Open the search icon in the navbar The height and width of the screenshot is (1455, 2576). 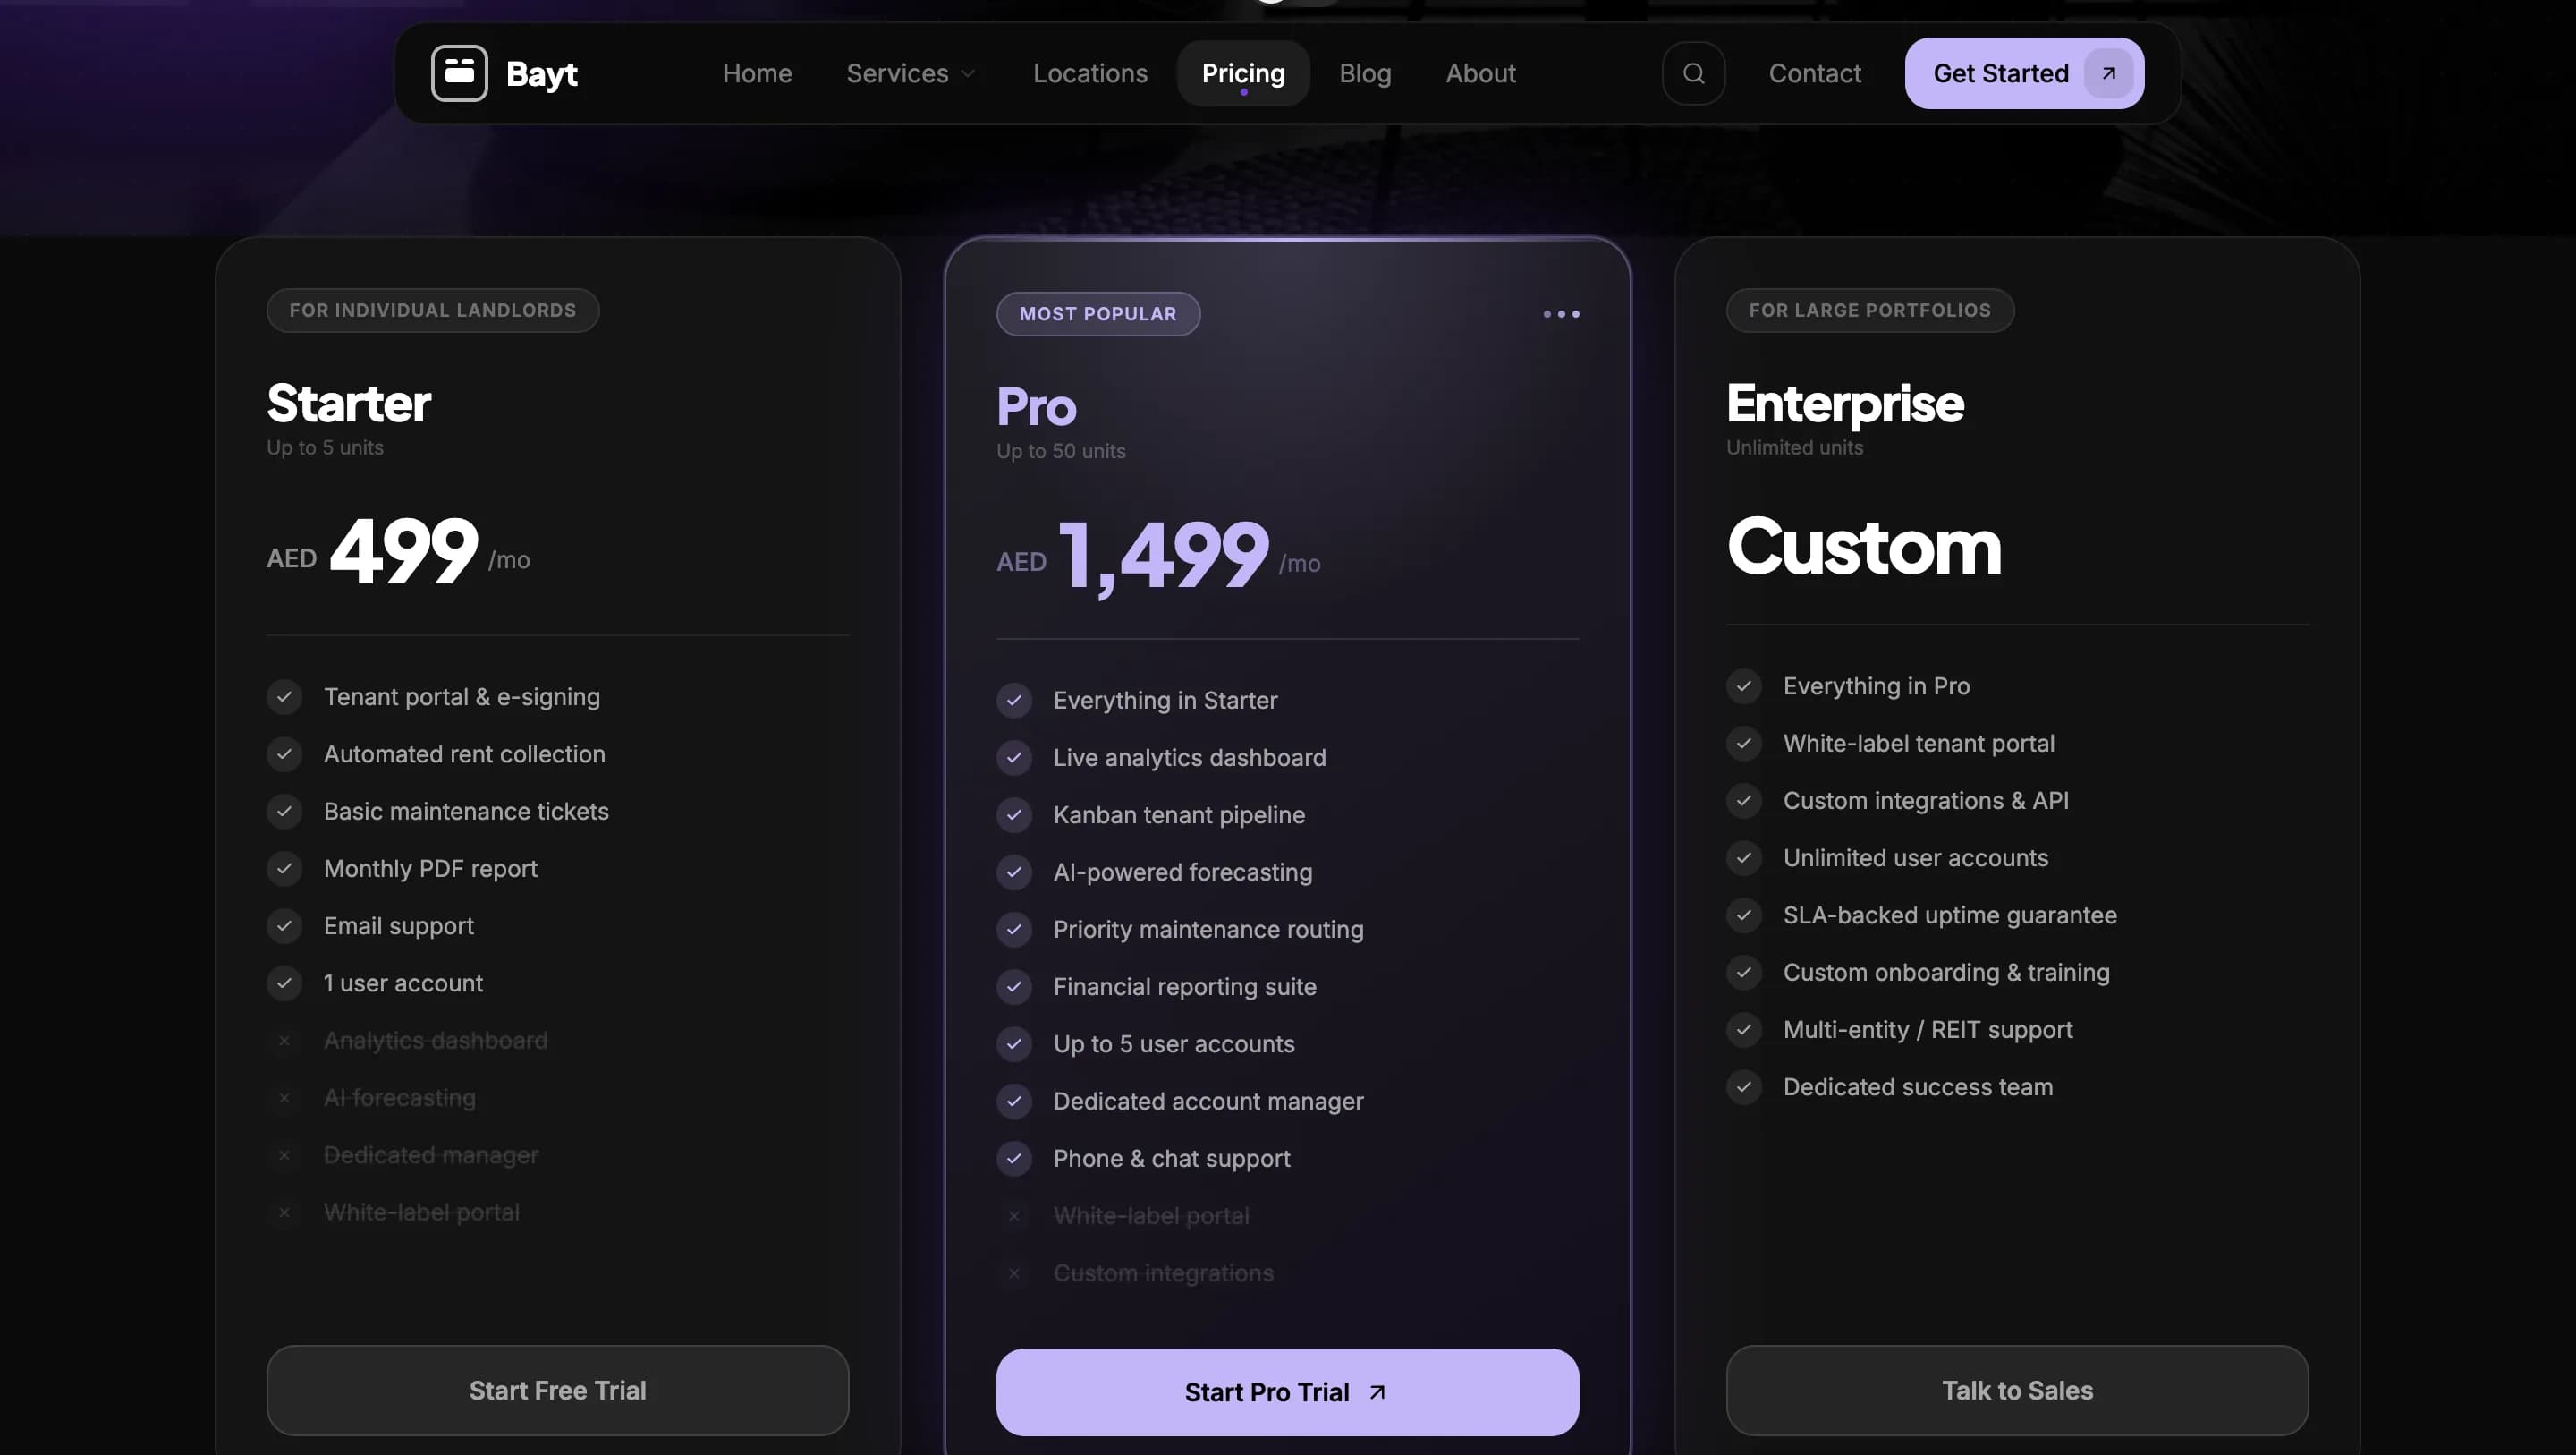point(1693,73)
